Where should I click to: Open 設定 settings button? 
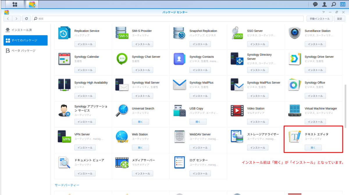point(340,19)
